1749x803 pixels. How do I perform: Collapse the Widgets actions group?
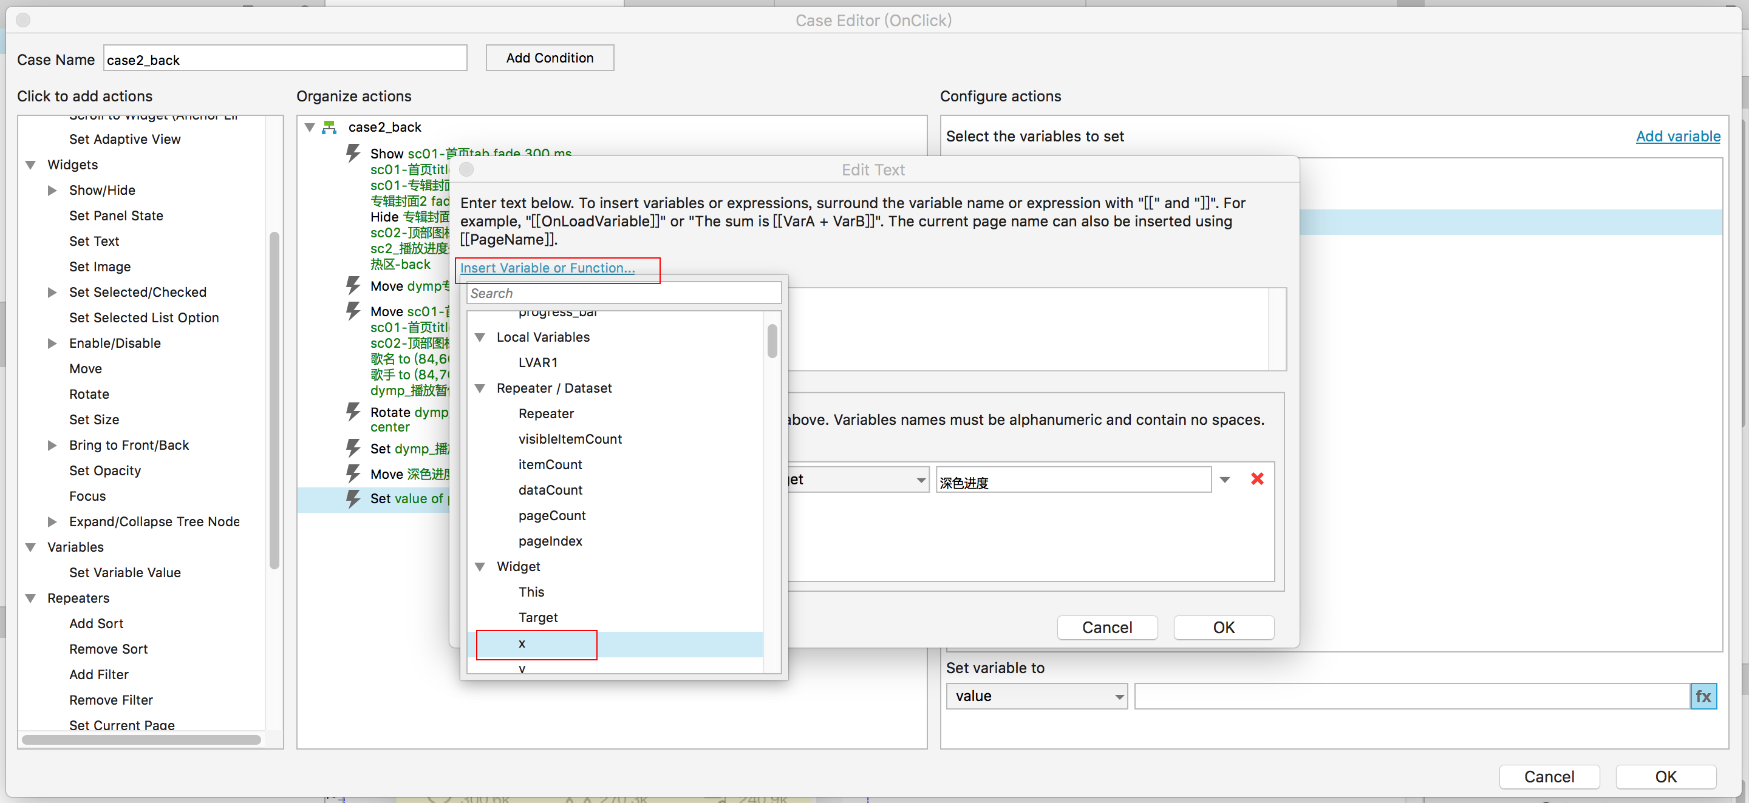(30, 165)
